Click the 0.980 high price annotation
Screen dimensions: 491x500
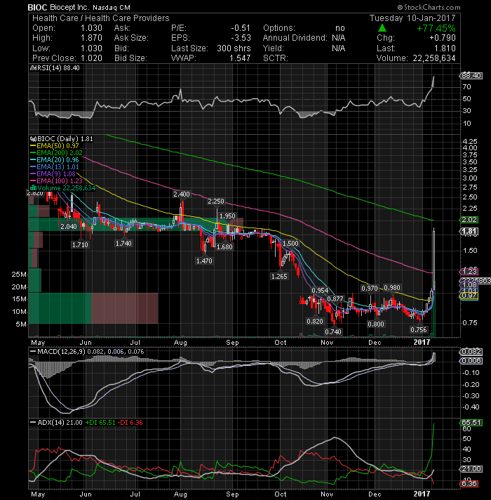coord(392,288)
